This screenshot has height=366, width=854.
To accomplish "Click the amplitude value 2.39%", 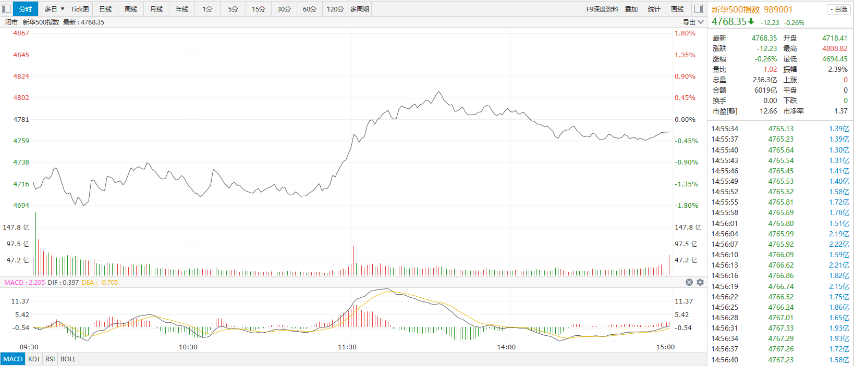I will (x=838, y=69).
